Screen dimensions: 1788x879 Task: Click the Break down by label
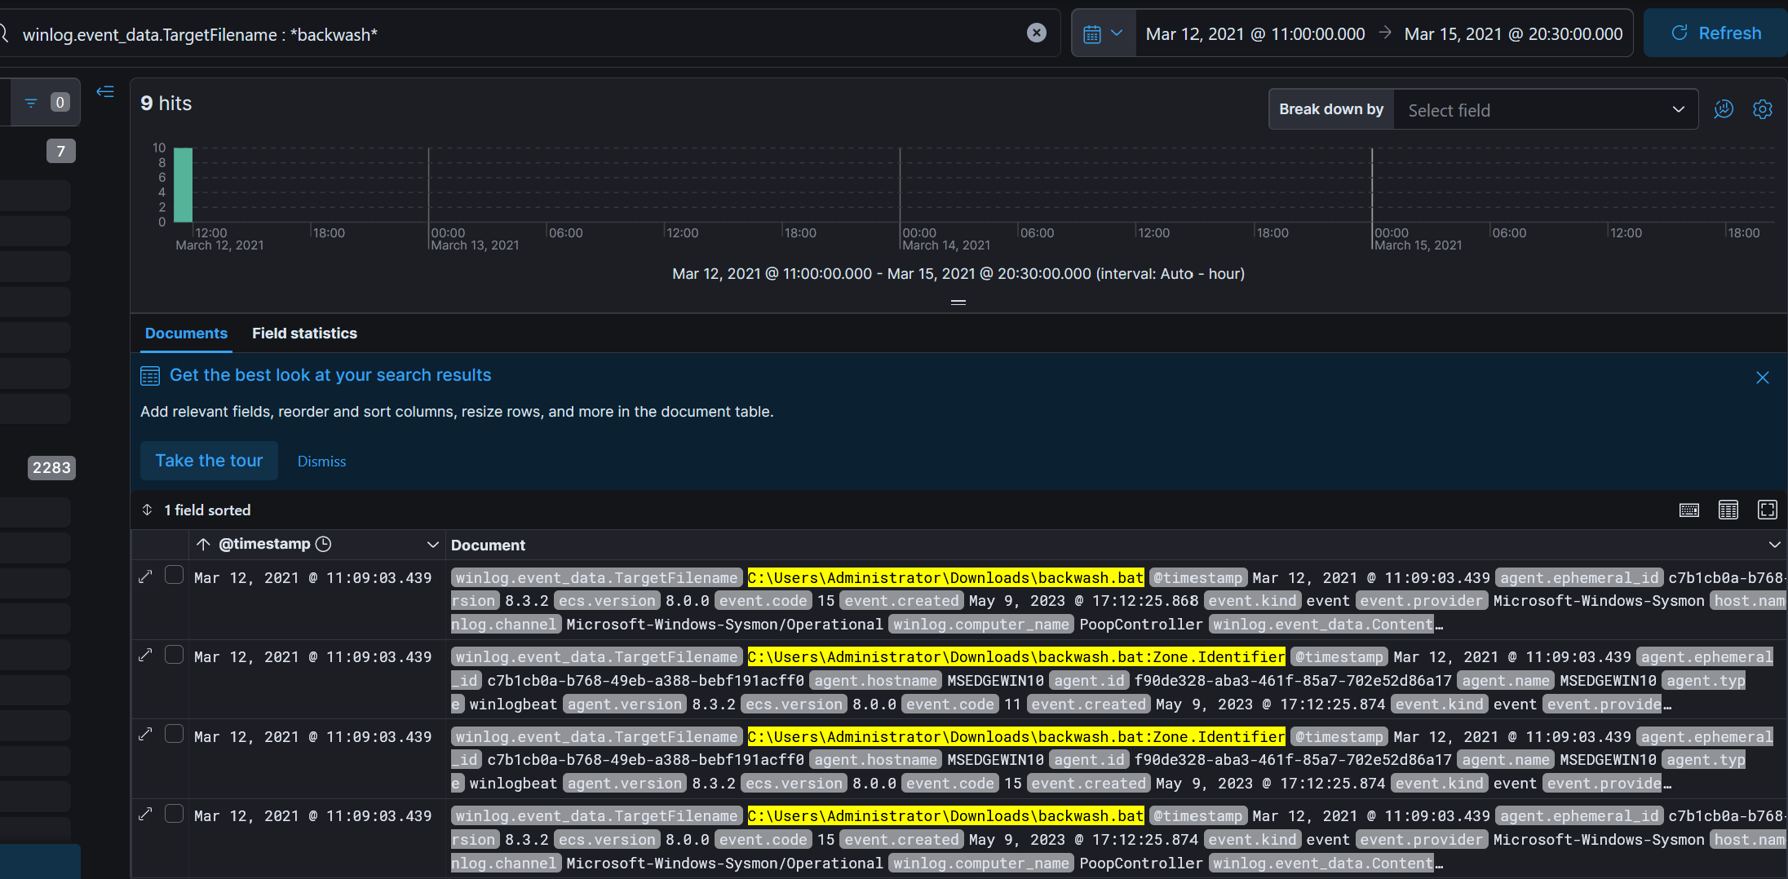tap(1331, 109)
